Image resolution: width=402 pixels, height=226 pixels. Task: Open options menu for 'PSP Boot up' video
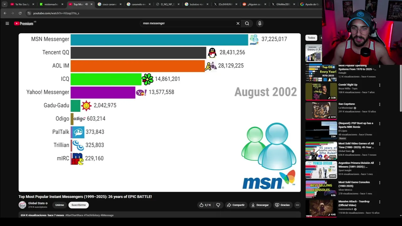(380, 124)
